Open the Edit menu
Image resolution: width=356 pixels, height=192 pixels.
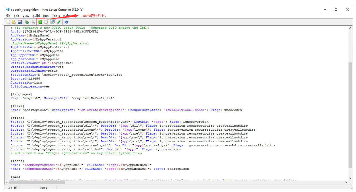(17, 16)
